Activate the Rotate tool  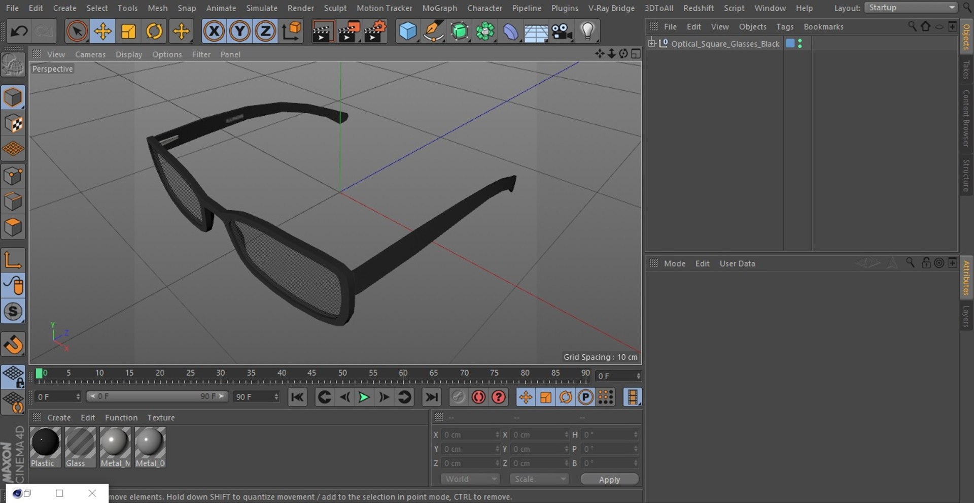(x=154, y=31)
